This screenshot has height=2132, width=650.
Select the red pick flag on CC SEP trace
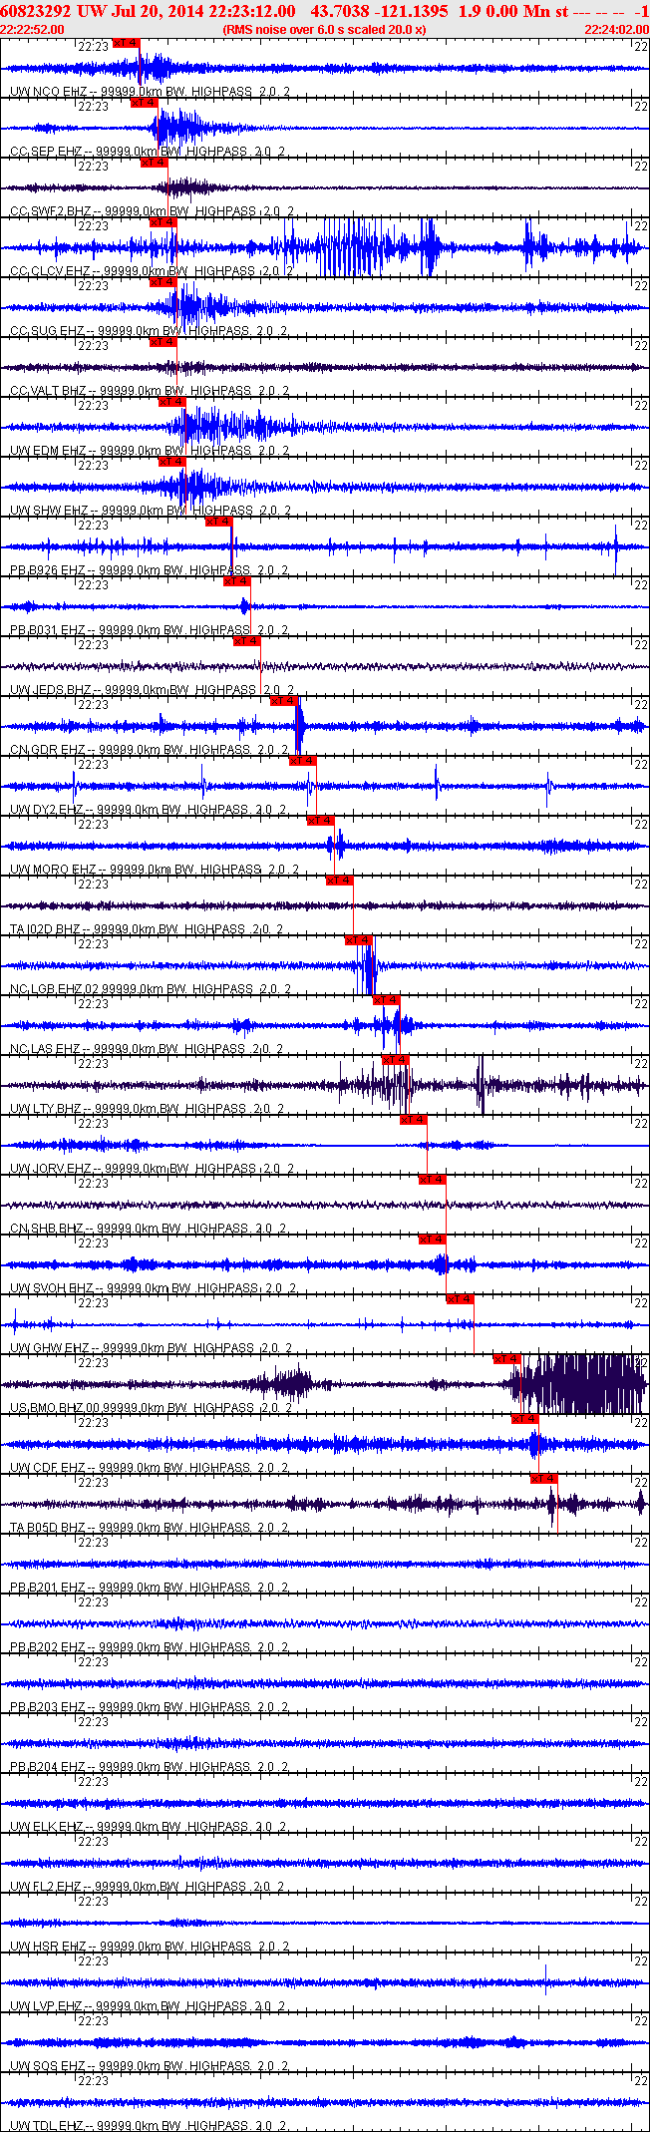145,103
